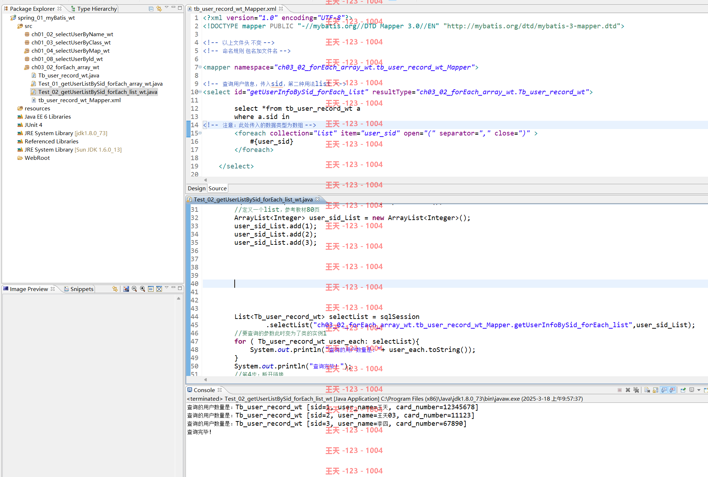Toggle show console on standard error change
708x477 pixels.
point(673,390)
